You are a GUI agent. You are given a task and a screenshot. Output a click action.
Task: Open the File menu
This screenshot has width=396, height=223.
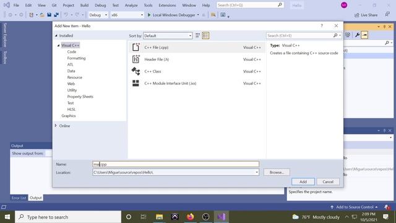16,5
